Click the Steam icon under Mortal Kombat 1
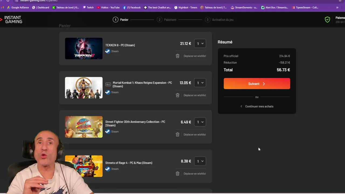 [x=108, y=92]
